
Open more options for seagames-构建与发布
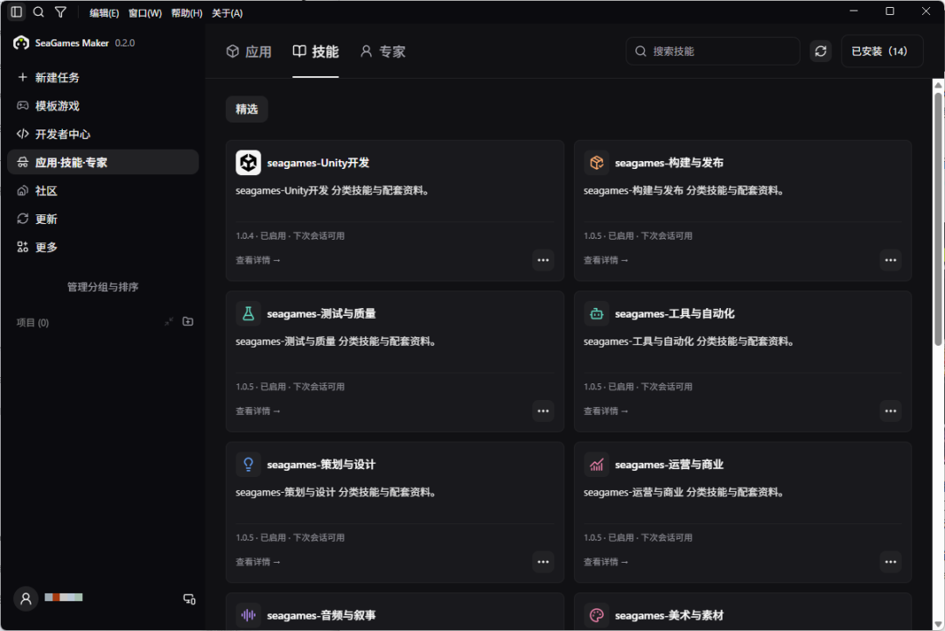point(891,260)
